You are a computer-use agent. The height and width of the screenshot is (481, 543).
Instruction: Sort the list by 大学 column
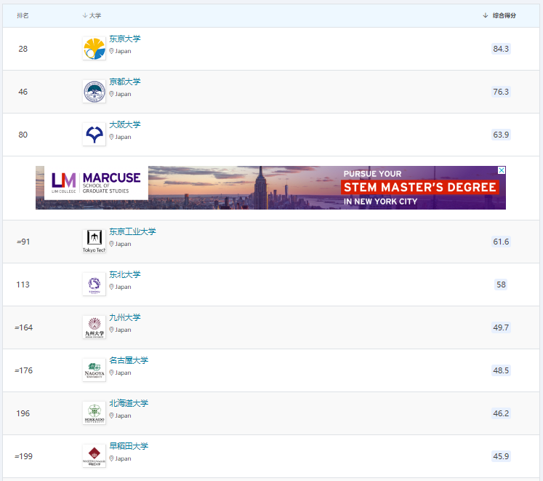[92, 15]
